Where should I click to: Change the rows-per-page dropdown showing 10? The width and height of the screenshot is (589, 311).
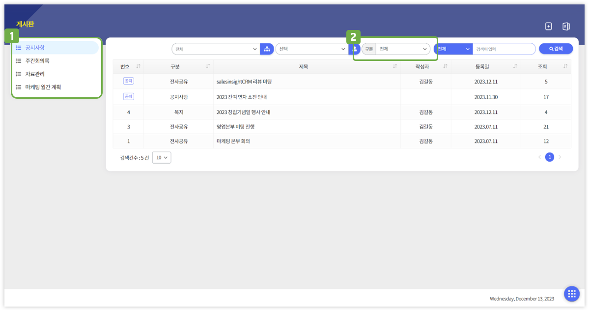click(x=162, y=158)
